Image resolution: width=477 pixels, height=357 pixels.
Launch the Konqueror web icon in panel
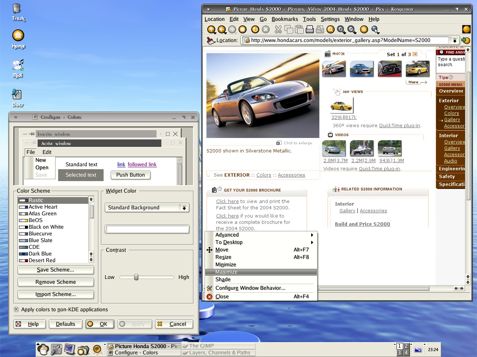97,349
